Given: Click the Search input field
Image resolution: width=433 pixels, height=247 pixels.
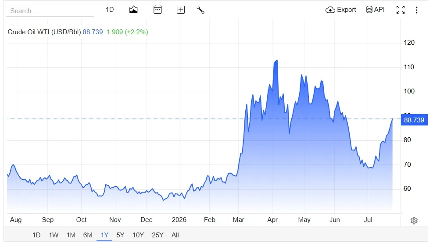Looking at the screenshot, I should (x=50, y=11).
